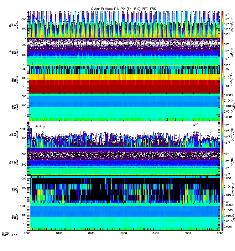
Task: Click the 0600 time axis tick label
Action: [x=220, y=233]
